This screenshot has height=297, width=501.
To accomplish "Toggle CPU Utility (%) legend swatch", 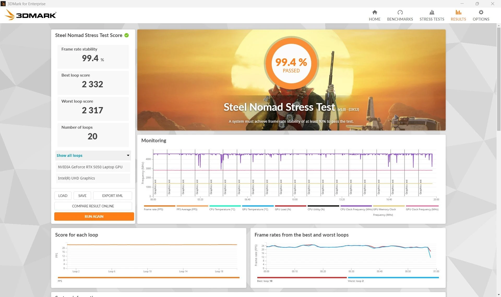I will [x=323, y=206].
